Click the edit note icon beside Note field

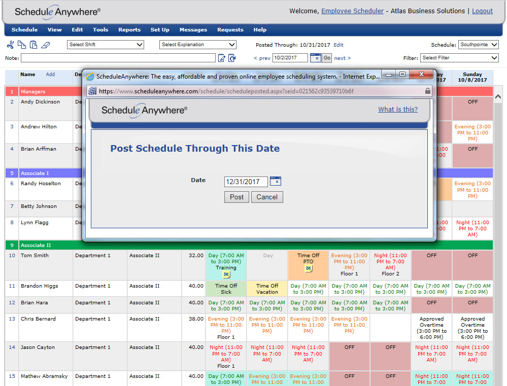click(x=221, y=58)
